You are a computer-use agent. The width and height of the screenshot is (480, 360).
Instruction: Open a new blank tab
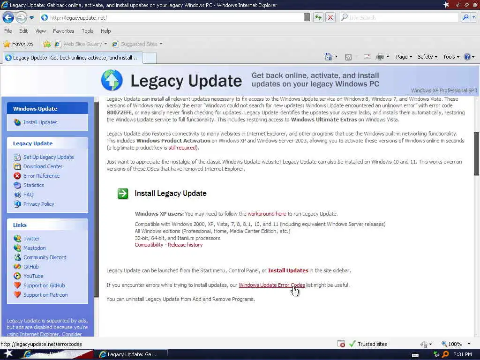click(150, 58)
